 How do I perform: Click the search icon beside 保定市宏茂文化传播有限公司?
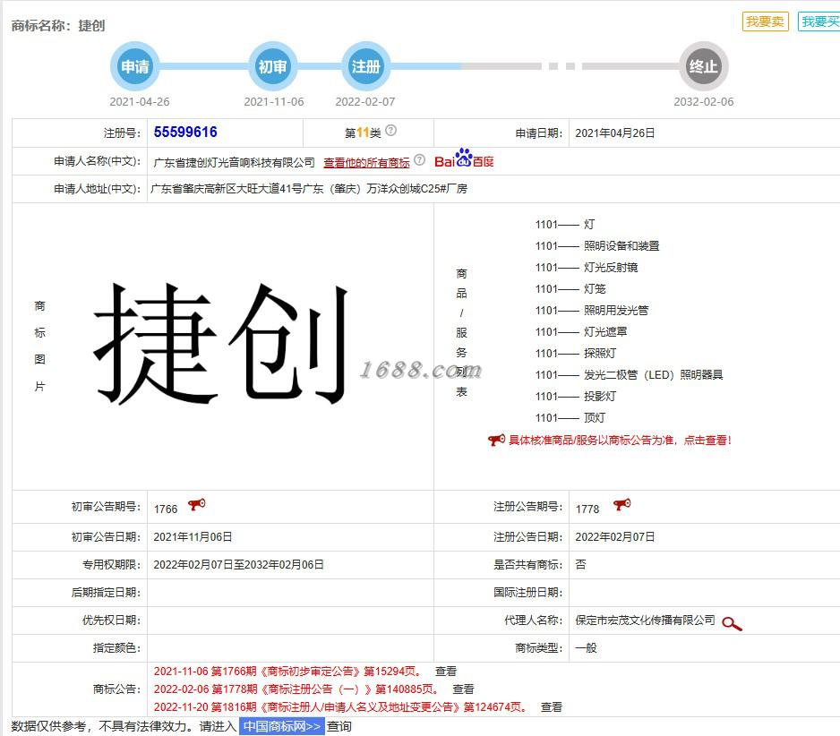[x=732, y=623]
